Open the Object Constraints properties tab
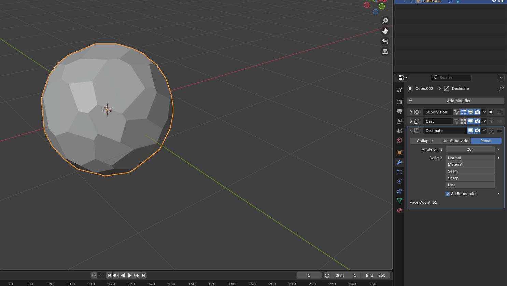This screenshot has height=286, width=507. coord(399,191)
